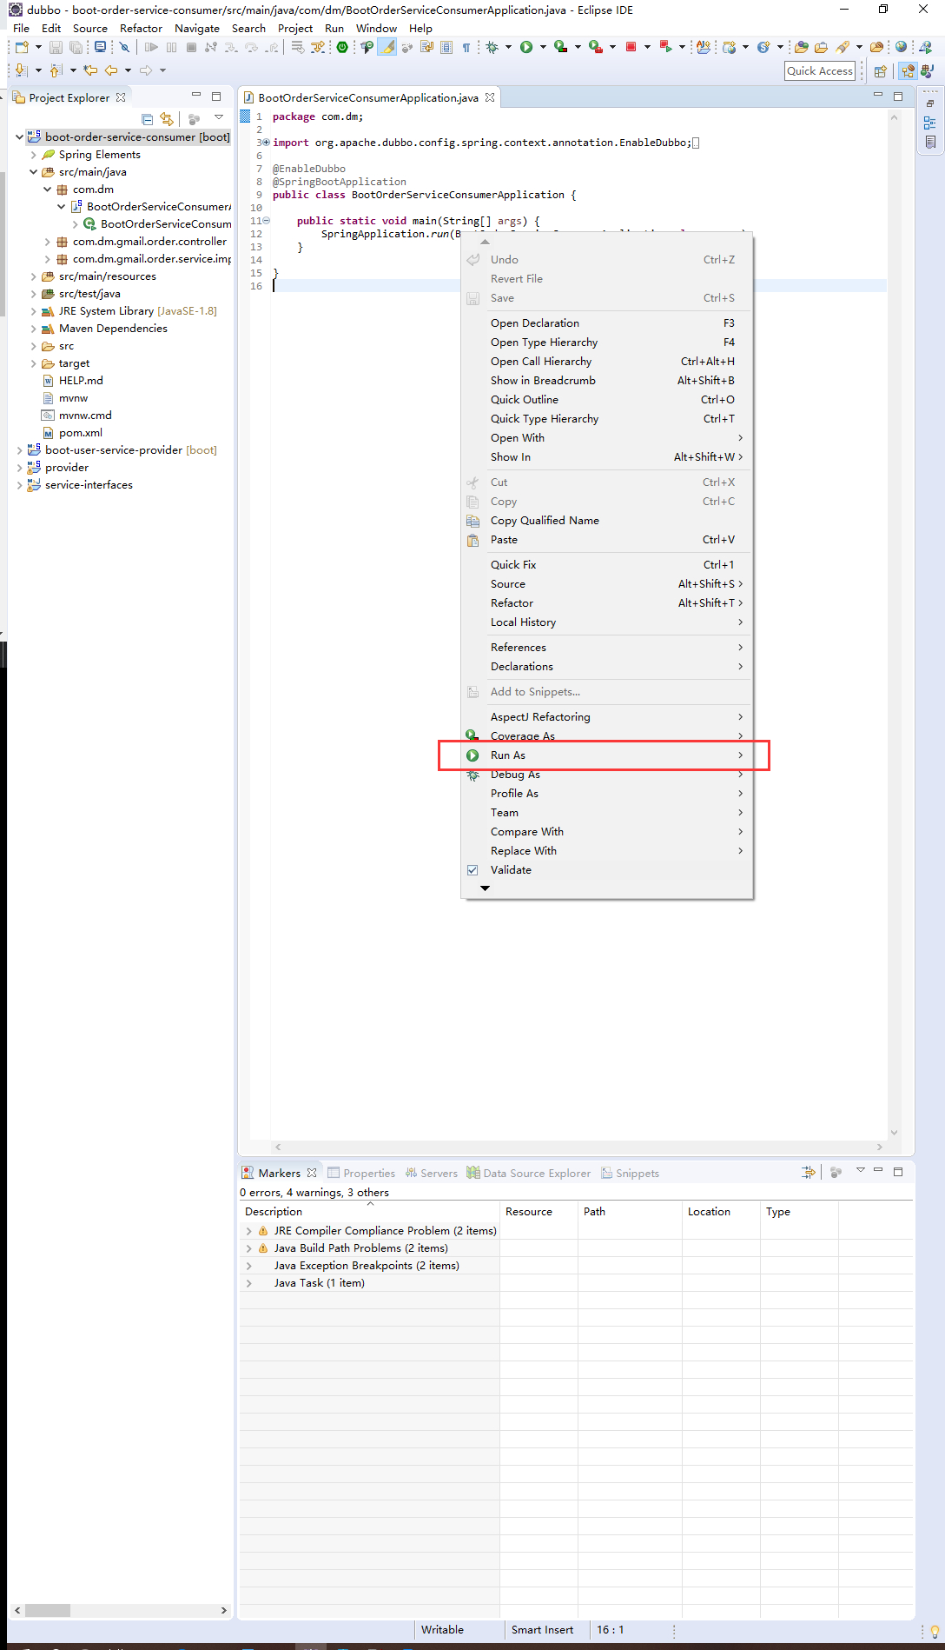
Task: Click downward arrow at context menu bottom
Action: [486, 888]
